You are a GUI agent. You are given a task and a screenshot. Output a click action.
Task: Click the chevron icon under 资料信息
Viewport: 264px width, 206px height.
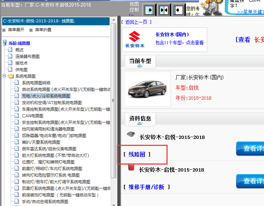point(140,124)
